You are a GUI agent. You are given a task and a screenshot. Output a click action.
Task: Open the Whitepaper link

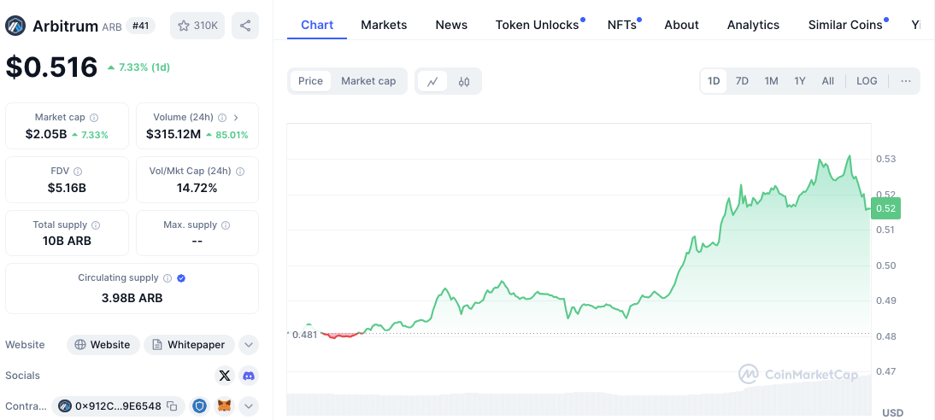point(189,344)
